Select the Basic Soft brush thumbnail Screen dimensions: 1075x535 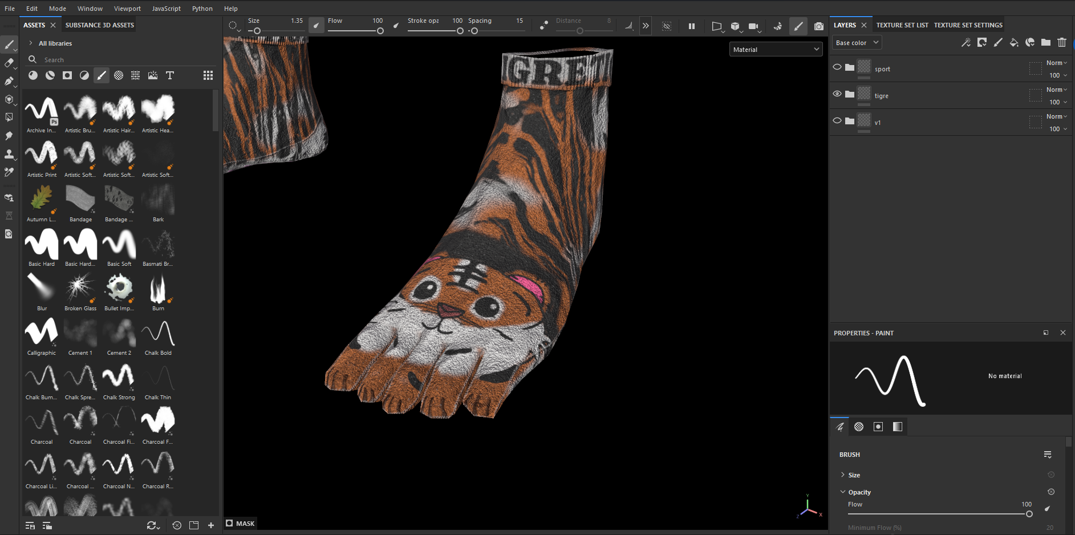[x=119, y=245]
